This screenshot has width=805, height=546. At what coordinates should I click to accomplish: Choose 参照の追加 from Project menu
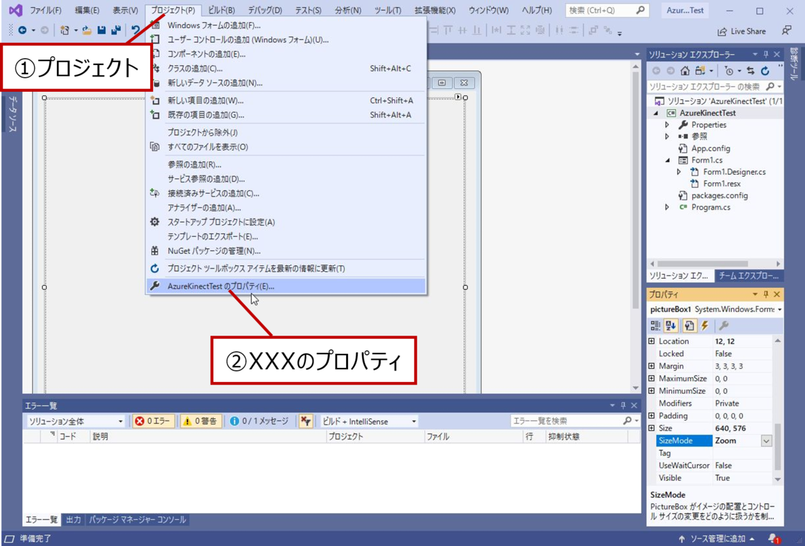point(286,164)
